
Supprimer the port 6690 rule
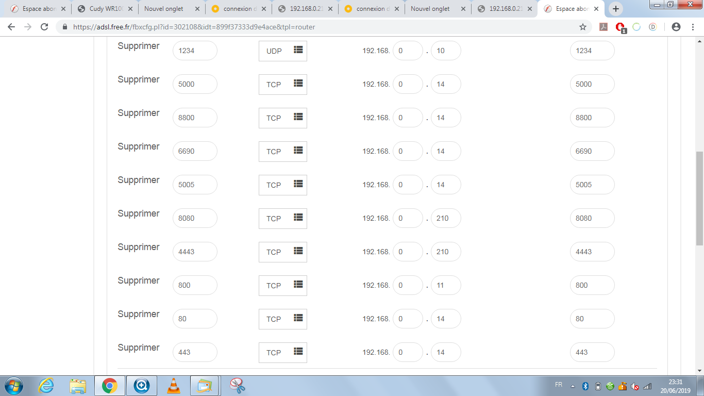point(139,146)
